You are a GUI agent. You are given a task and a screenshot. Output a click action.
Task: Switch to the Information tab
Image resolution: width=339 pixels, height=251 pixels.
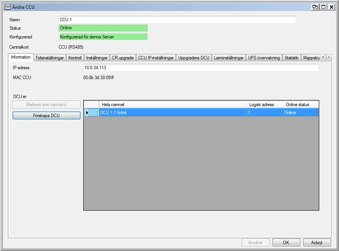click(x=21, y=57)
